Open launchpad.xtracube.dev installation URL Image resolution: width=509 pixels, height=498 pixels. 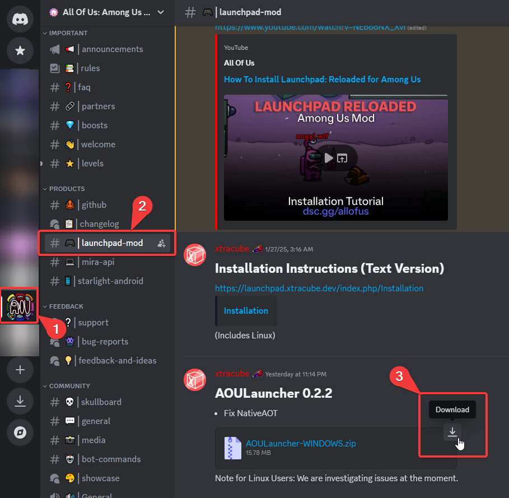(x=319, y=288)
